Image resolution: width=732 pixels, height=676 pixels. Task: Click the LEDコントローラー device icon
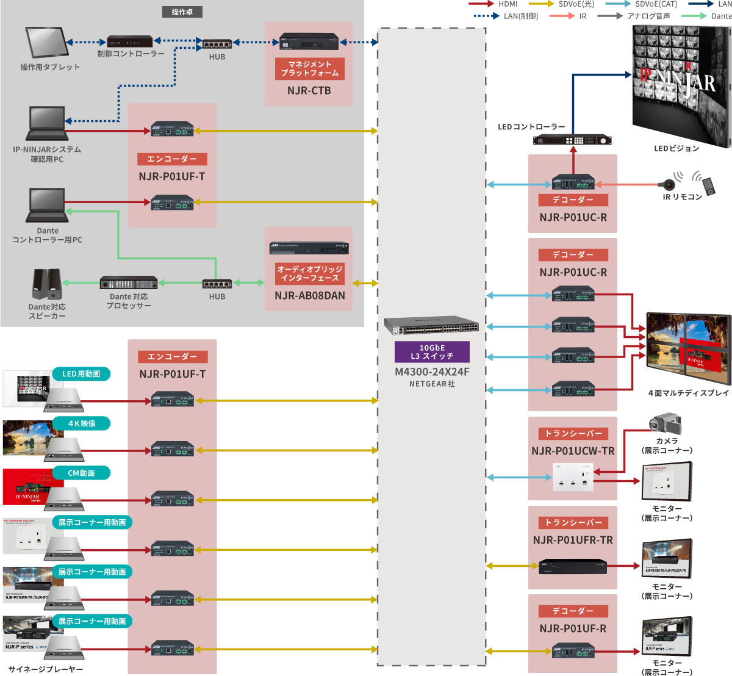pos(572,140)
